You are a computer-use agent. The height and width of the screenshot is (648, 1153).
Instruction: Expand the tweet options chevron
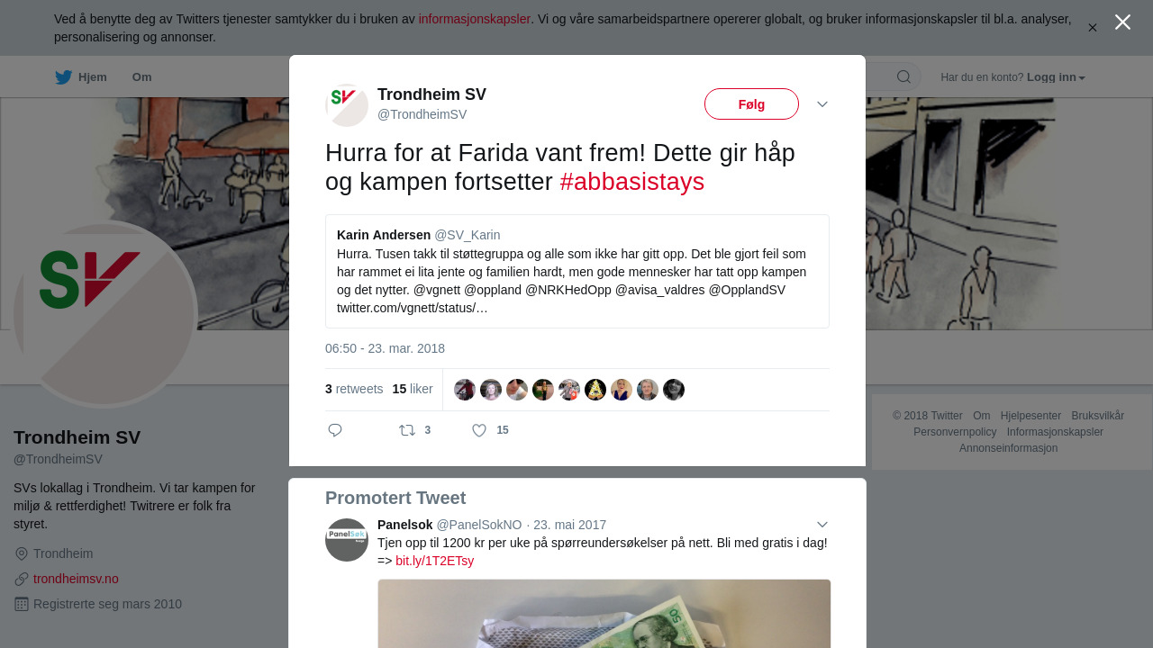click(x=822, y=104)
